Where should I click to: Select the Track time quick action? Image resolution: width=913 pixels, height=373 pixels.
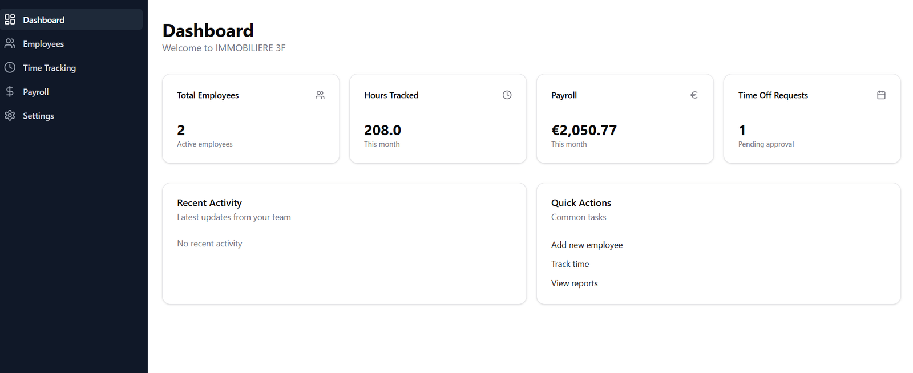[569, 264]
